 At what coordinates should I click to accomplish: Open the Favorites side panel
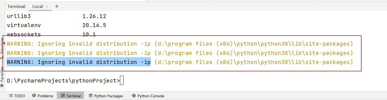tap(2, 74)
